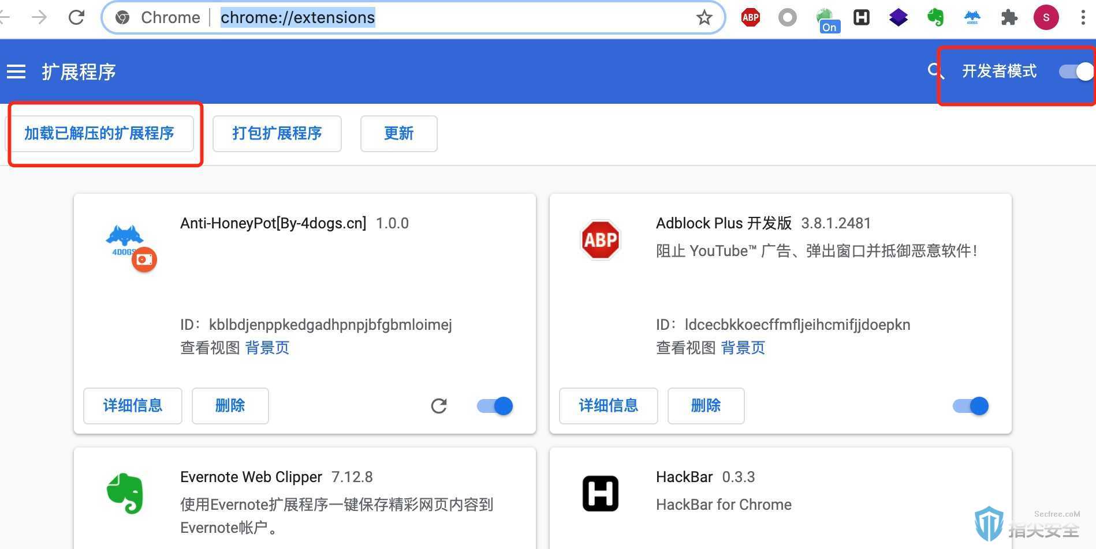Click the 4dogs Anti-HoneyPot toolbar icon
Image resolution: width=1096 pixels, height=549 pixels.
(972, 17)
